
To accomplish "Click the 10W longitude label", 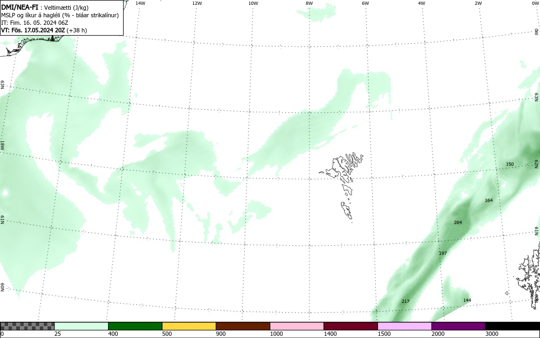I will pyautogui.click(x=253, y=3).
